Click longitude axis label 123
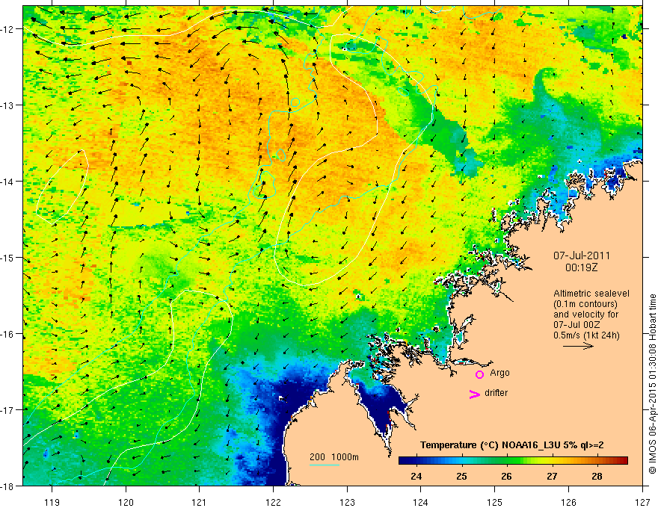This screenshot has height=508, width=658. click(x=347, y=502)
